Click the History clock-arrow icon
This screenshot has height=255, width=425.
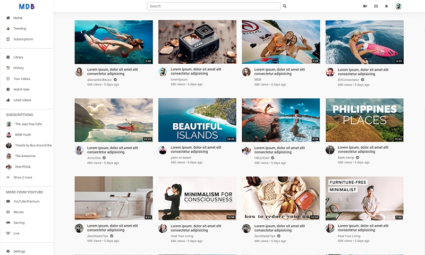click(x=8, y=68)
